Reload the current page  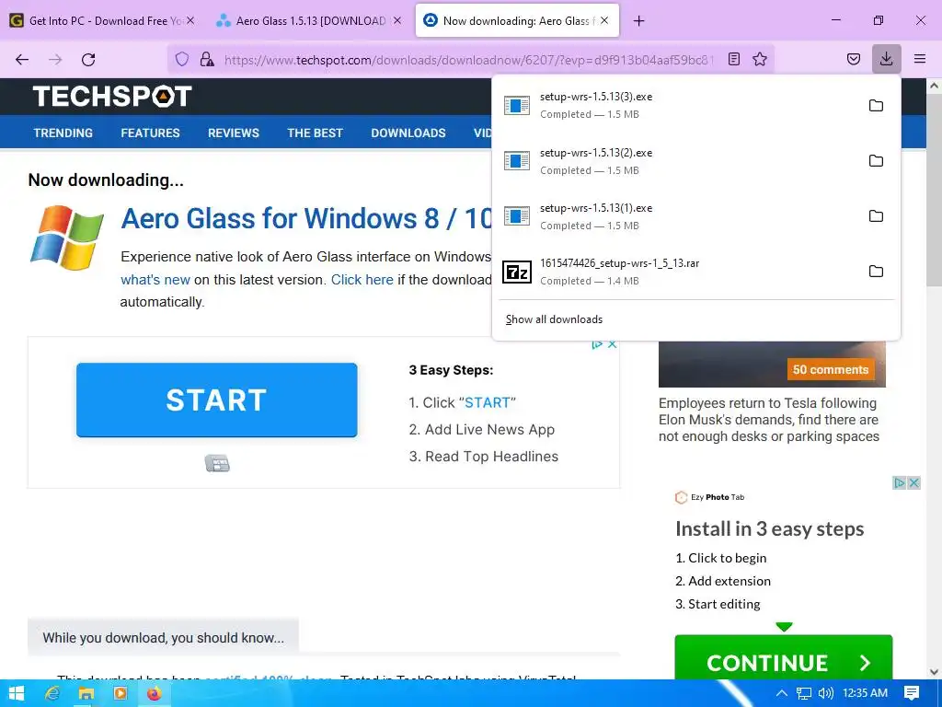pos(88,59)
